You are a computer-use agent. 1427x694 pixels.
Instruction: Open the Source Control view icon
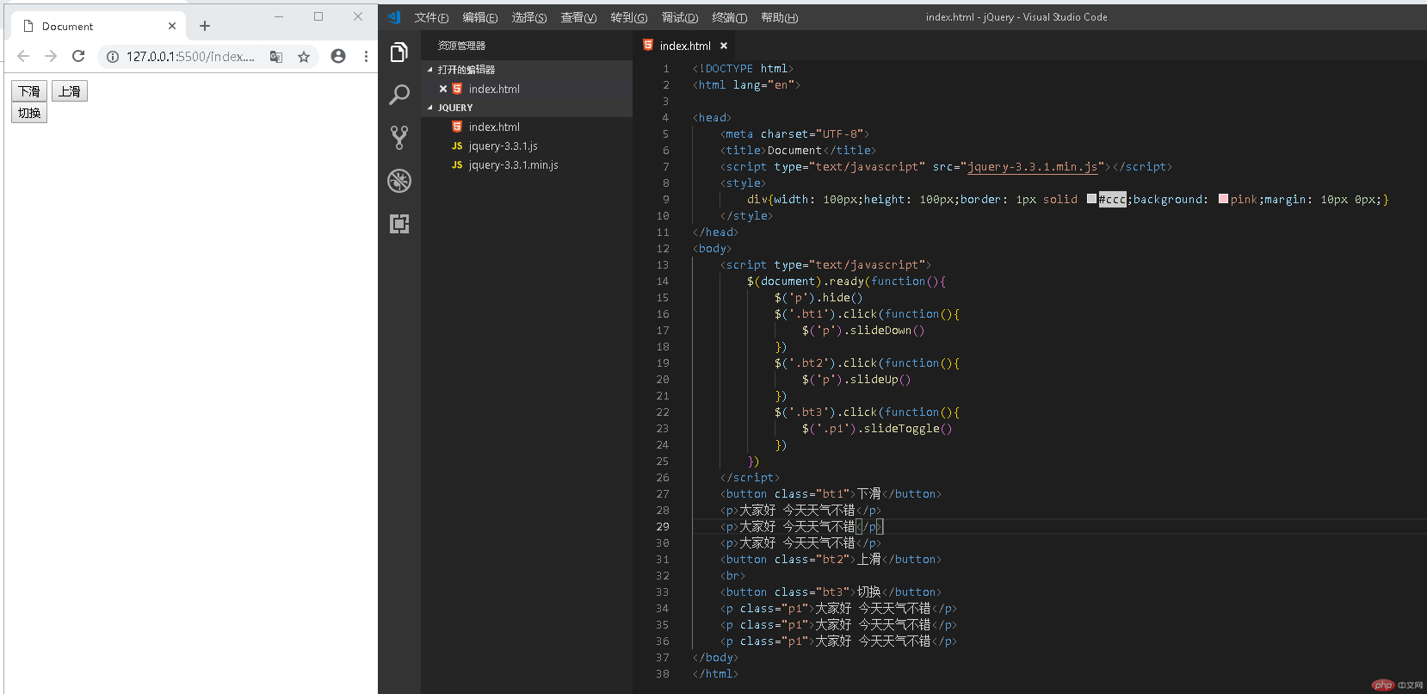[398, 138]
